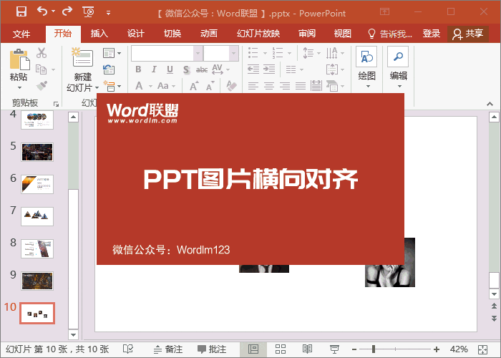Open line spacing options
The width and height of the screenshot is (501, 358).
pos(311,53)
